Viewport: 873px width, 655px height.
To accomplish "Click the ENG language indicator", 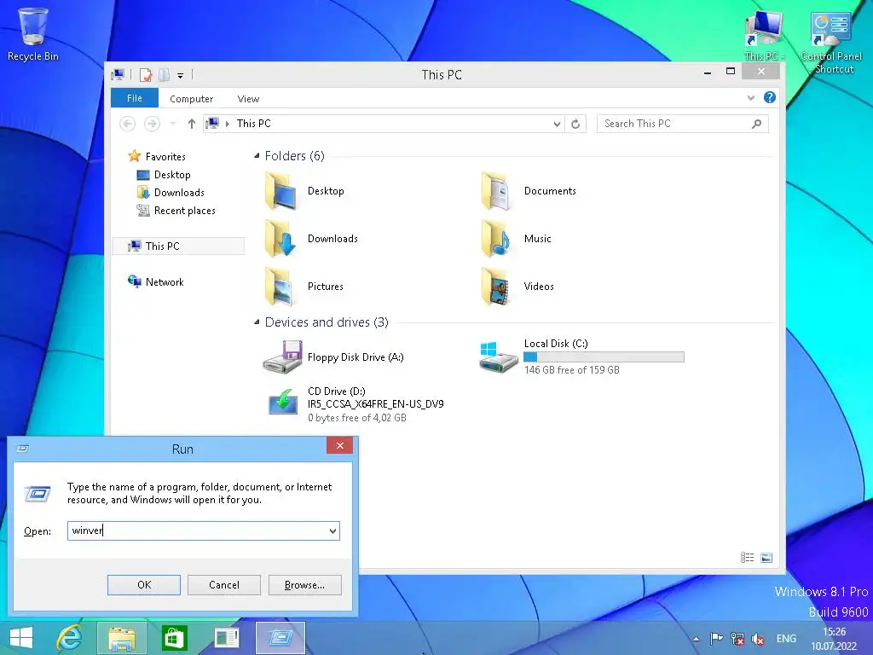I will coord(786,638).
